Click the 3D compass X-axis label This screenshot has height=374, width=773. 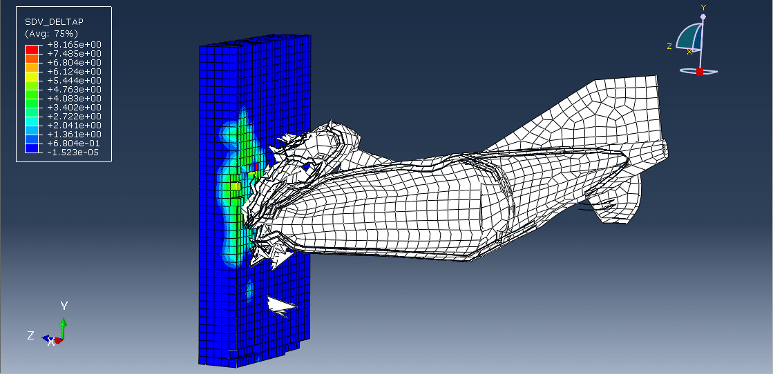[x=689, y=51]
